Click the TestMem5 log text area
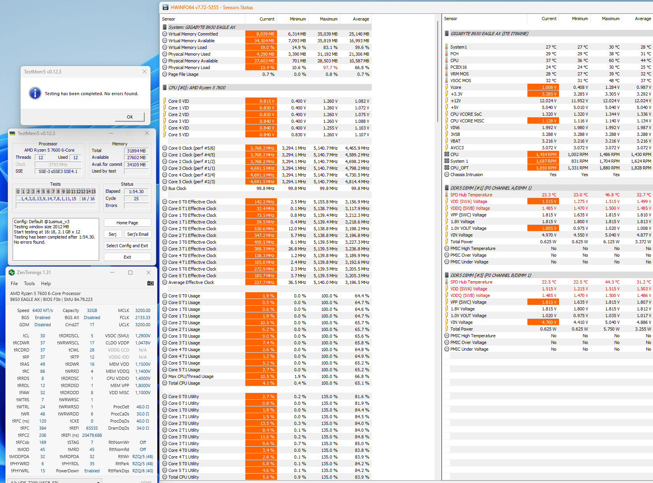The image size is (653, 483). point(56,239)
